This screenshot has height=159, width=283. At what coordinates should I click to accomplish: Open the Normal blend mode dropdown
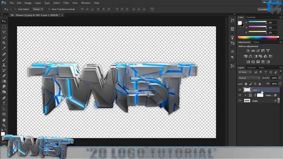[249, 78]
